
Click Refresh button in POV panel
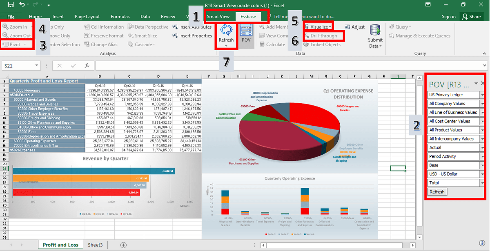click(x=437, y=192)
